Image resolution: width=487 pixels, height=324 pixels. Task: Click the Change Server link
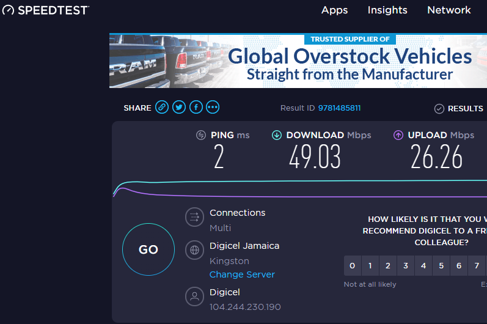(242, 274)
